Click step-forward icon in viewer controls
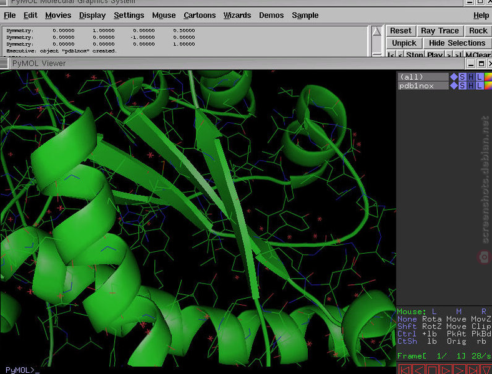 click(460, 369)
